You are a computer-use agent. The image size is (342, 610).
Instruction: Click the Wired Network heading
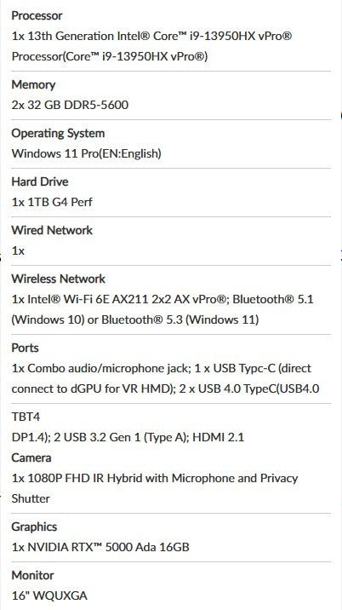coord(52,230)
